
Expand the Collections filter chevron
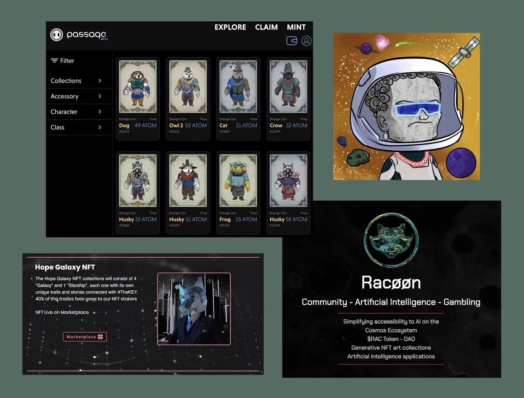(x=99, y=81)
